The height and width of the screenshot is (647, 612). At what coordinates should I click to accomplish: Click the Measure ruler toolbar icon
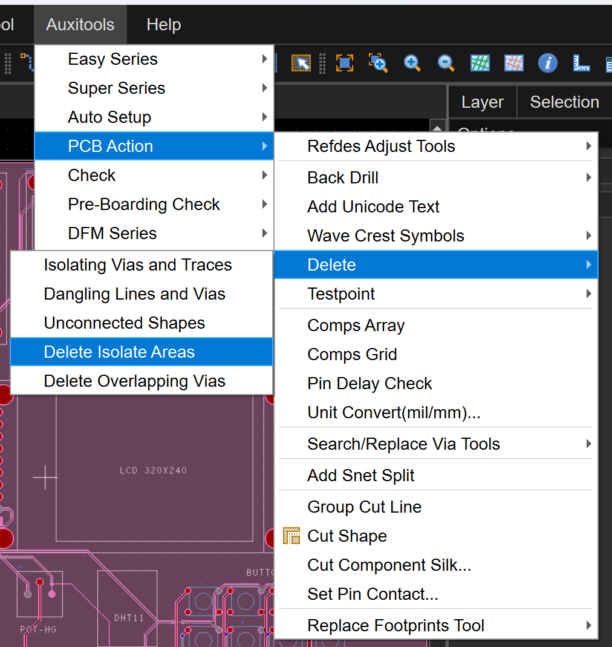(581, 62)
